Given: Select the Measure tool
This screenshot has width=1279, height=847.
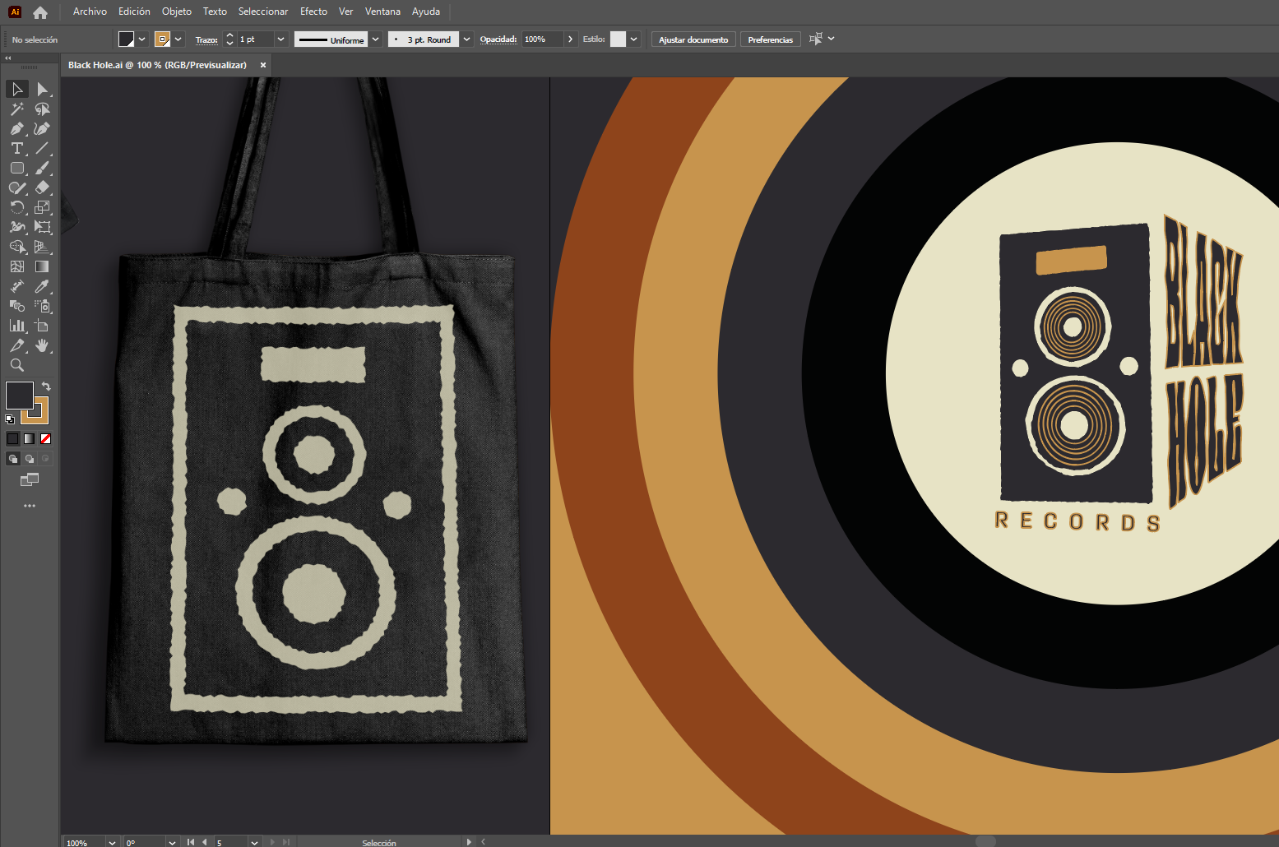Looking at the screenshot, I should click(x=17, y=286).
